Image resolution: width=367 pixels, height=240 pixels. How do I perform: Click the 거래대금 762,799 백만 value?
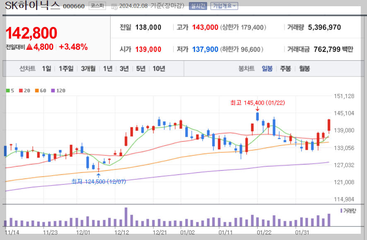[333, 49]
